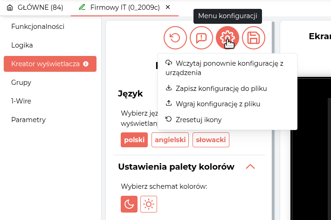
Task: Select angielski language option
Action: [170, 140]
